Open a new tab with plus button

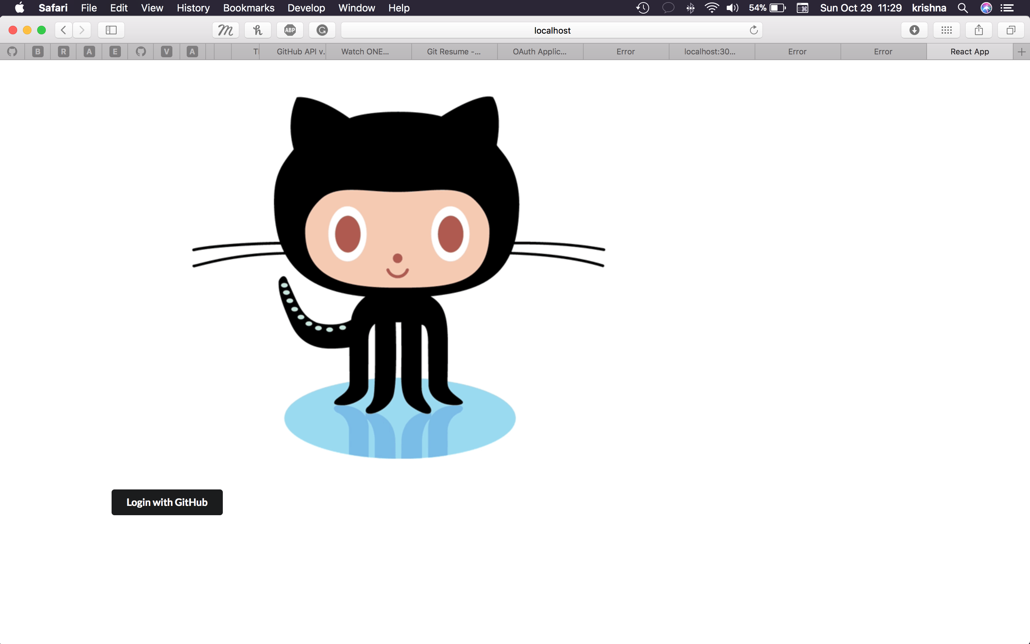click(1021, 52)
